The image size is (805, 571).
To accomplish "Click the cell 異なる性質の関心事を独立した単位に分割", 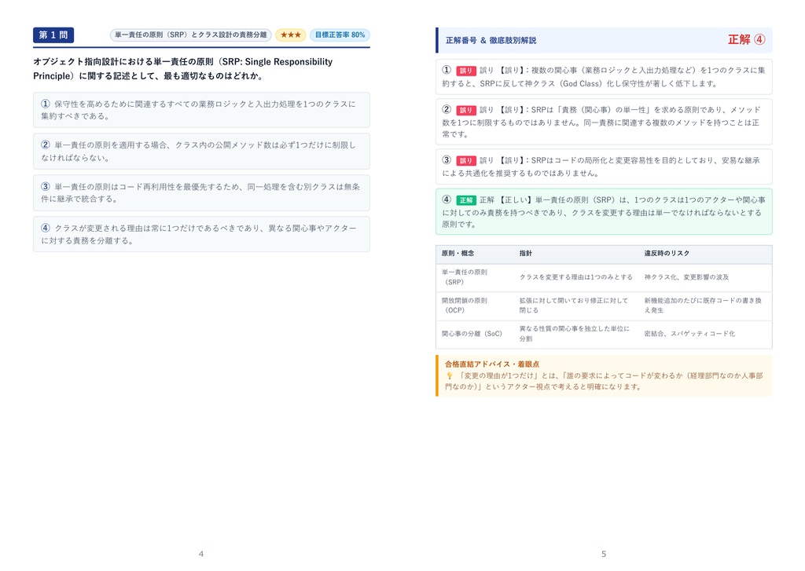I will click(575, 334).
